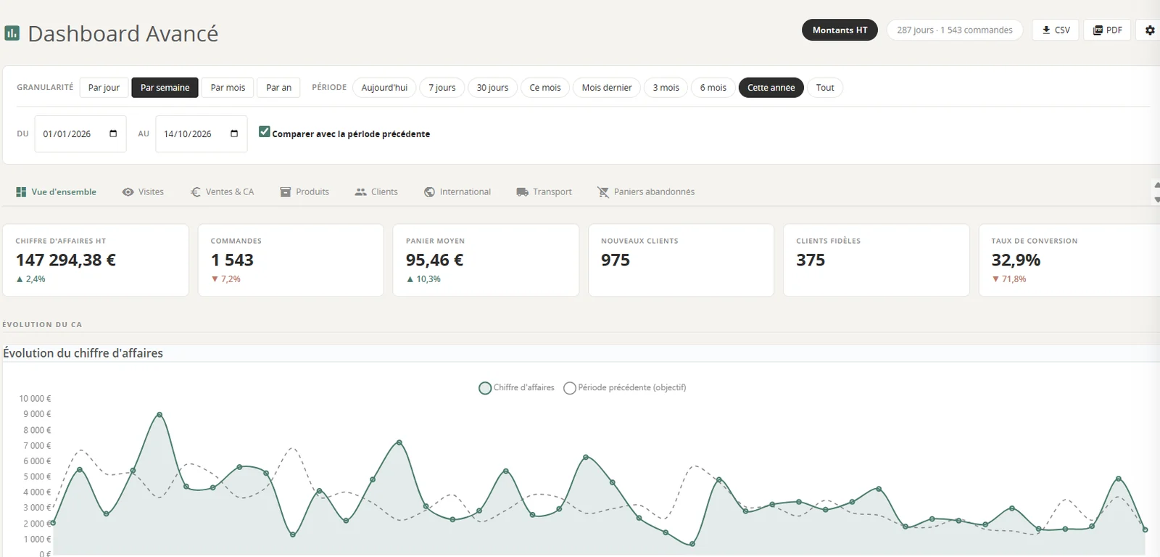Open the calendar picker for the end date
The width and height of the screenshot is (1160, 557).
pyautogui.click(x=234, y=133)
